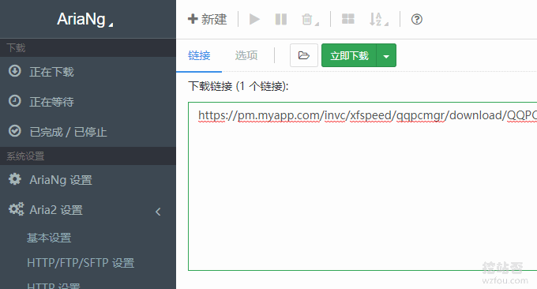Click the 立即下载 button
The image size is (537, 289).
pyautogui.click(x=349, y=55)
